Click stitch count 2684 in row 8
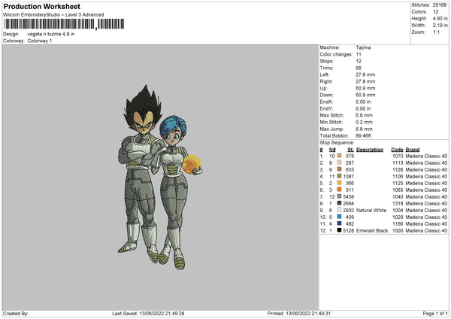 point(349,204)
